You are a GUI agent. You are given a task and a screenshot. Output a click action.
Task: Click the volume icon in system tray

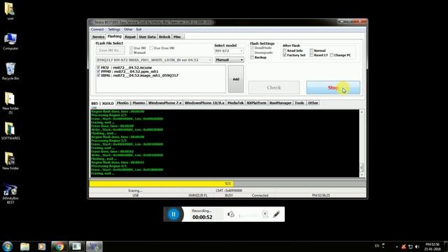pos(417,246)
